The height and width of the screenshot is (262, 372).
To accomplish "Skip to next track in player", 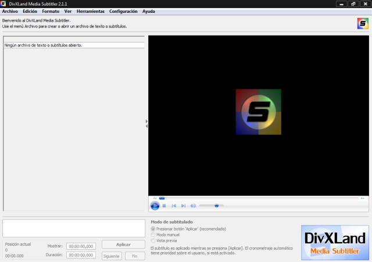I will point(183,206).
